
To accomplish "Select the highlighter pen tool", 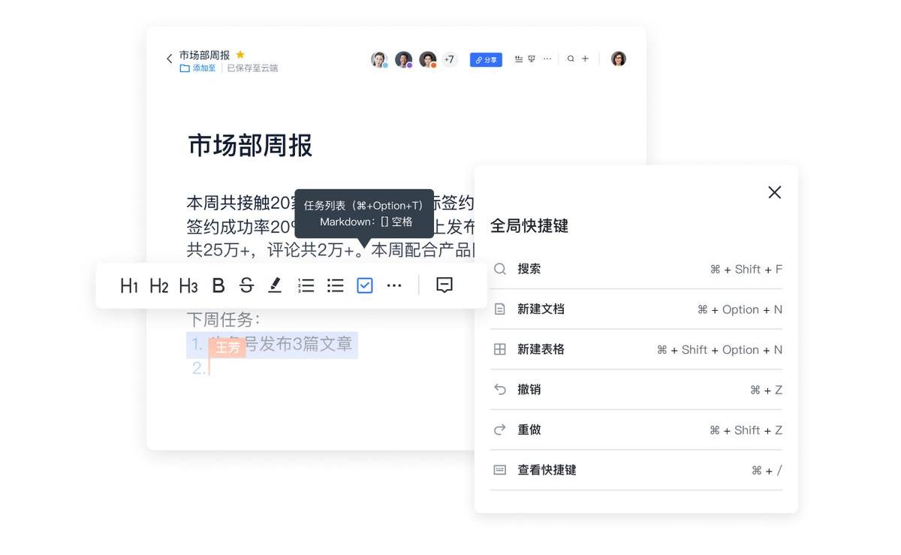I will (275, 285).
